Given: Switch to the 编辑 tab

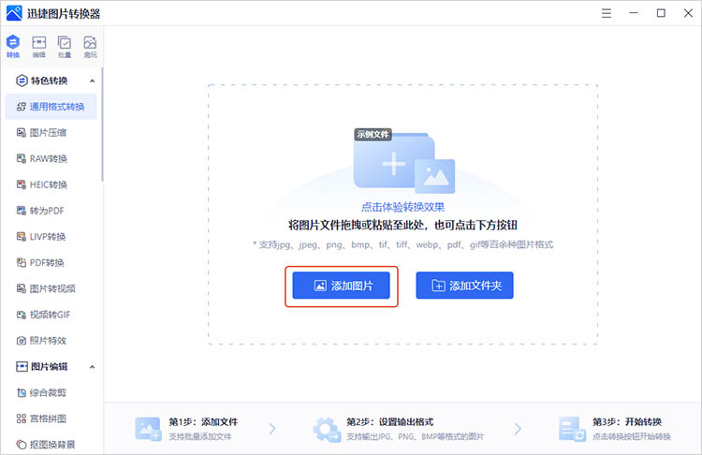Looking at the screenshot, I should pos(39,46).
